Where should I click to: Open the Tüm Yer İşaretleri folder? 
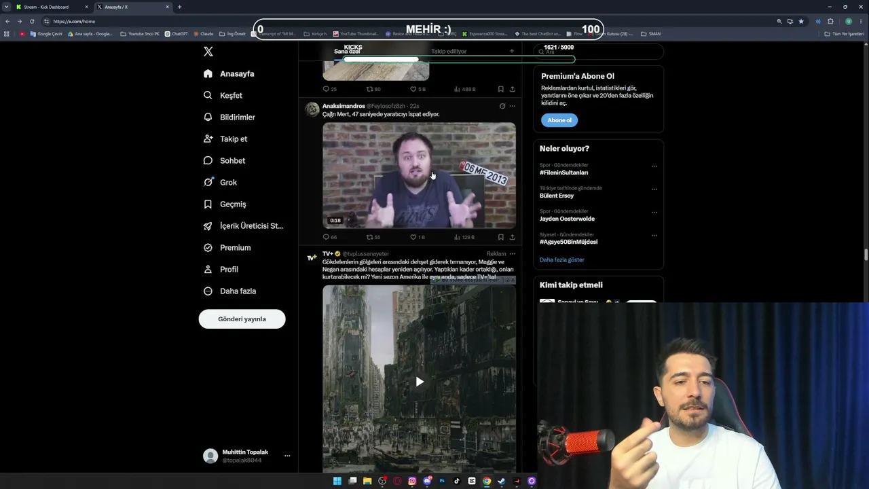[845, 33]
